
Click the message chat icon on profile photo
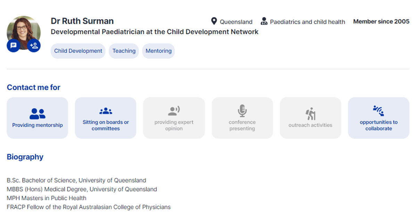[x=13, y=46]
